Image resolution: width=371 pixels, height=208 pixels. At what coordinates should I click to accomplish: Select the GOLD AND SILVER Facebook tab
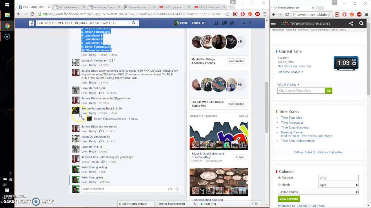[x=34, y=7]
